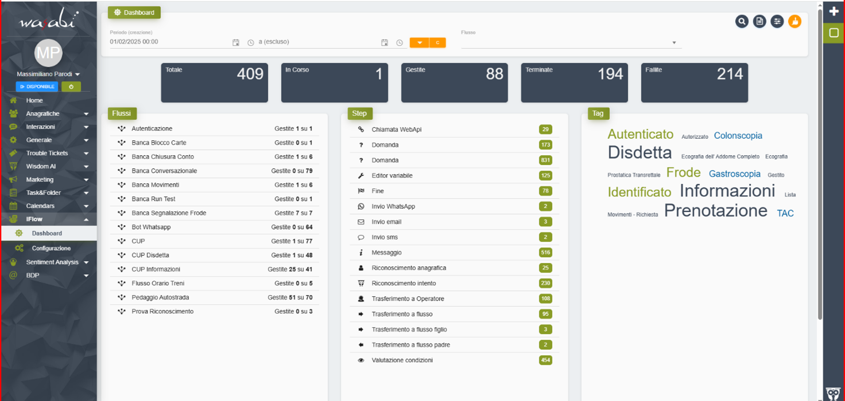Click the orange clear broom icon

click(x=794, y=22)
